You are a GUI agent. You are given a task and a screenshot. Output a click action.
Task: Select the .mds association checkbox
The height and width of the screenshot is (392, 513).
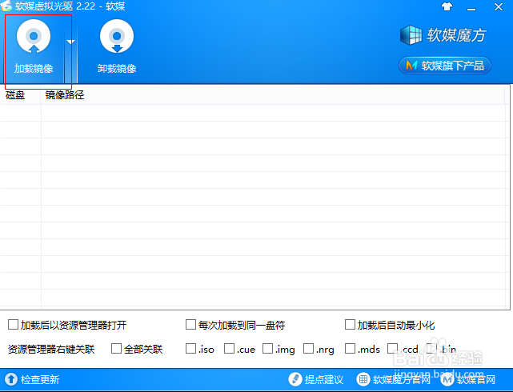(x=350, y=349)
